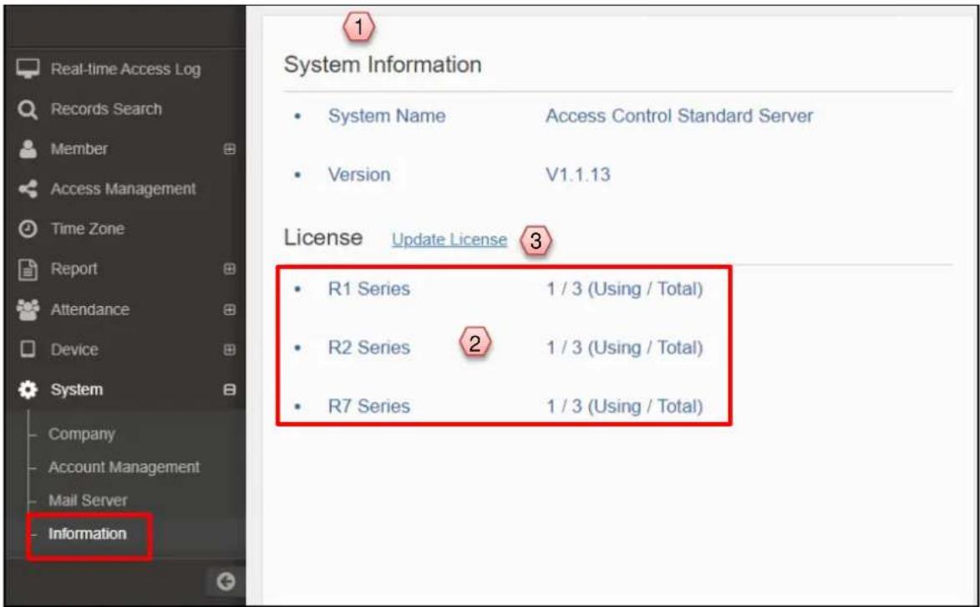980x607 pixels.
Task: Click the R2 Series license label
Action: click(369, 348)
